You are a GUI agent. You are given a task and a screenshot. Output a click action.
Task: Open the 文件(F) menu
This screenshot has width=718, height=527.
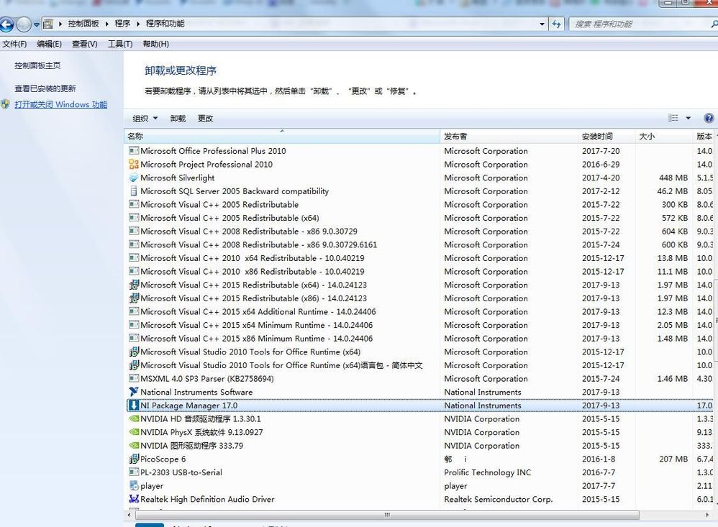coord(14,44)
